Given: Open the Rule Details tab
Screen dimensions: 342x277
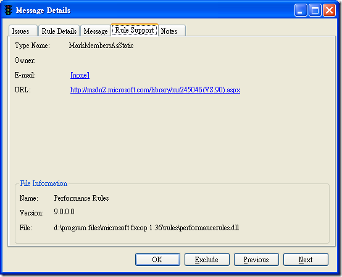Looking at the screenshot, I should (59, 31).
